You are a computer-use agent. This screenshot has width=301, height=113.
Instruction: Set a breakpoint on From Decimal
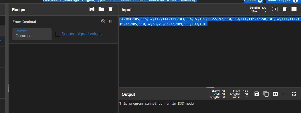coord(110,21)
